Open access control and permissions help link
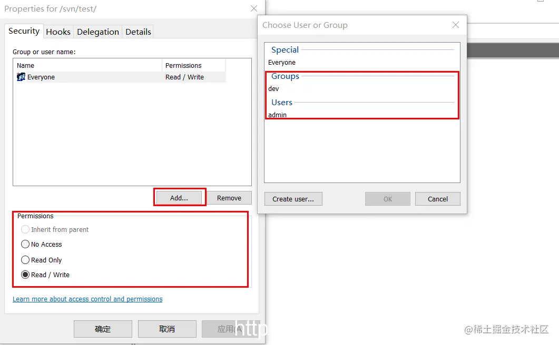Screen dimensions: 559x345 (87, 299)
